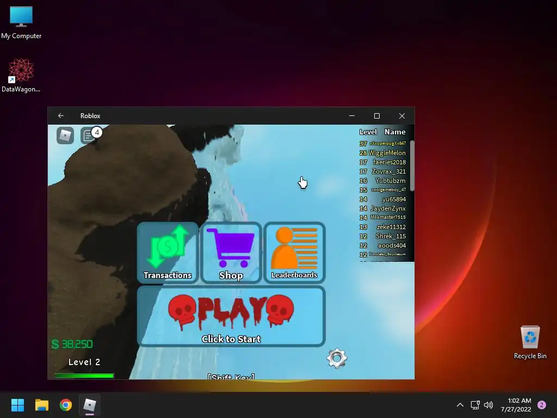Go back with the Roblox window arrow

pos(61,116)
